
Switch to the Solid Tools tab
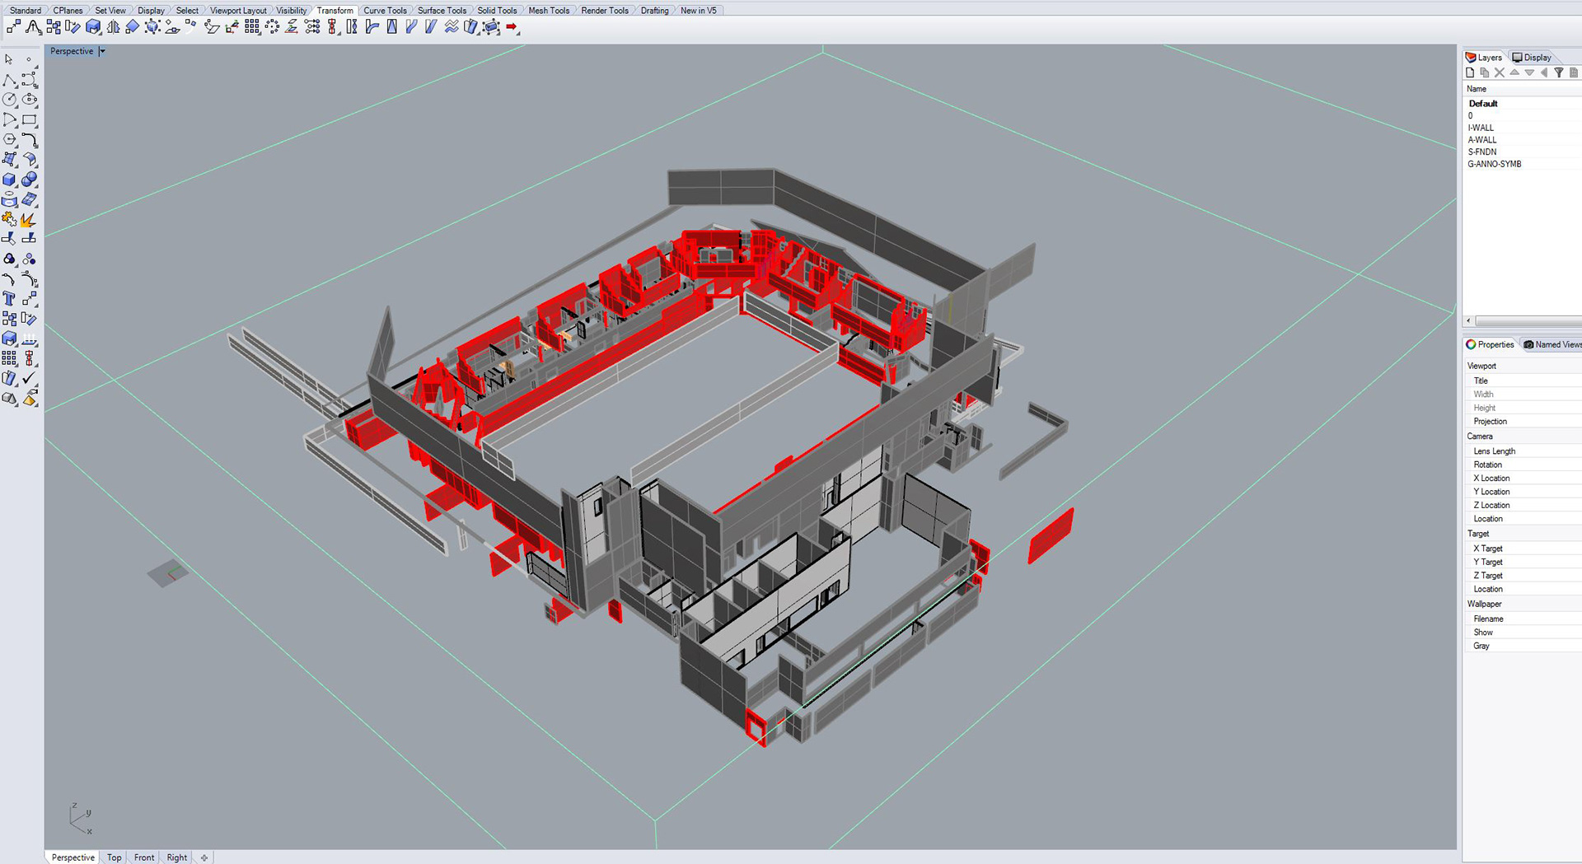point(497,11)
